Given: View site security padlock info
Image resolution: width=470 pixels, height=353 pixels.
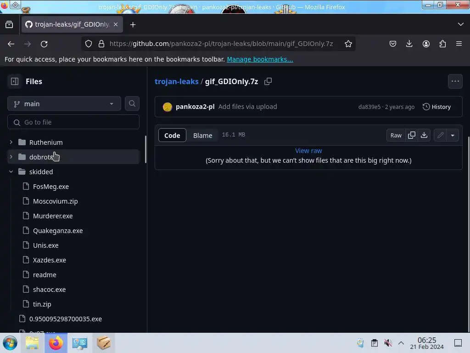Looking at the screenshot, I should click(x=101, y=44).
